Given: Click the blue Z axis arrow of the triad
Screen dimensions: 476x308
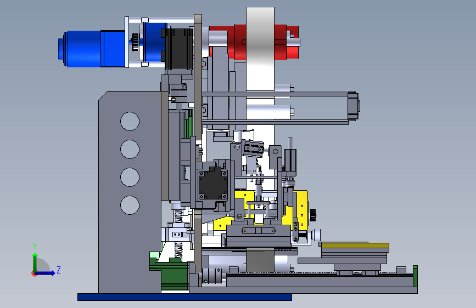Looking at the screenshot, I should coord(44,273).
